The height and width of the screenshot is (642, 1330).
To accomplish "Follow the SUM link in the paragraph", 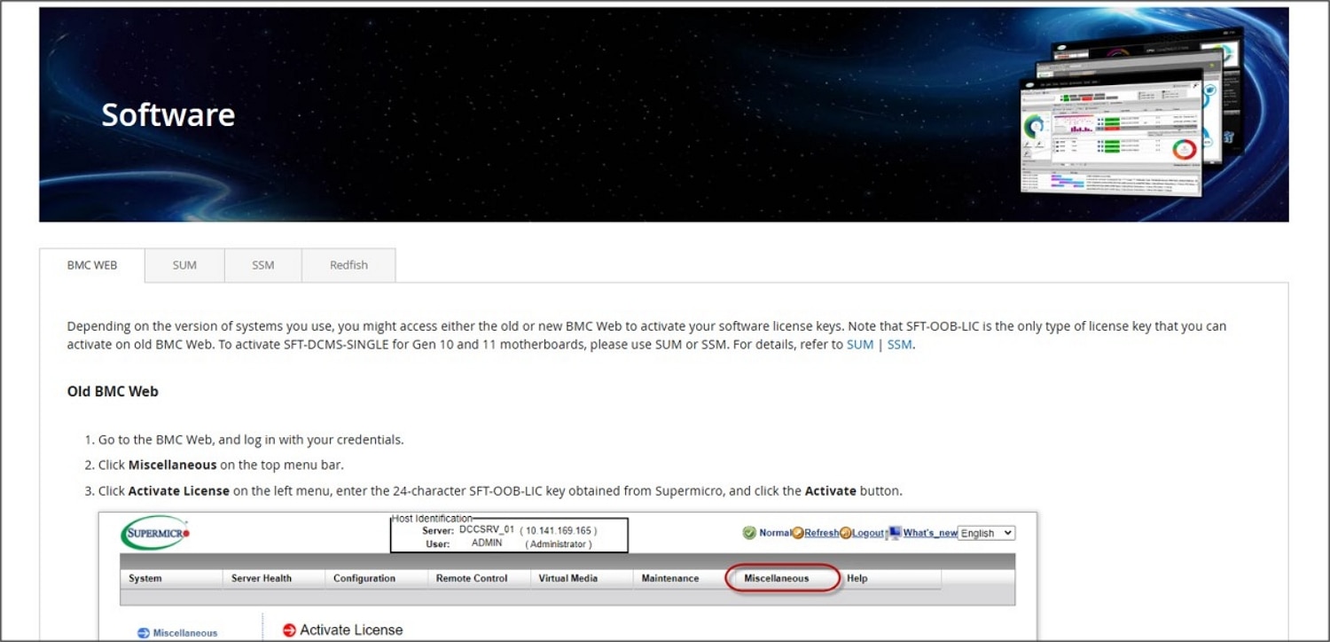I will pos(860,344).
